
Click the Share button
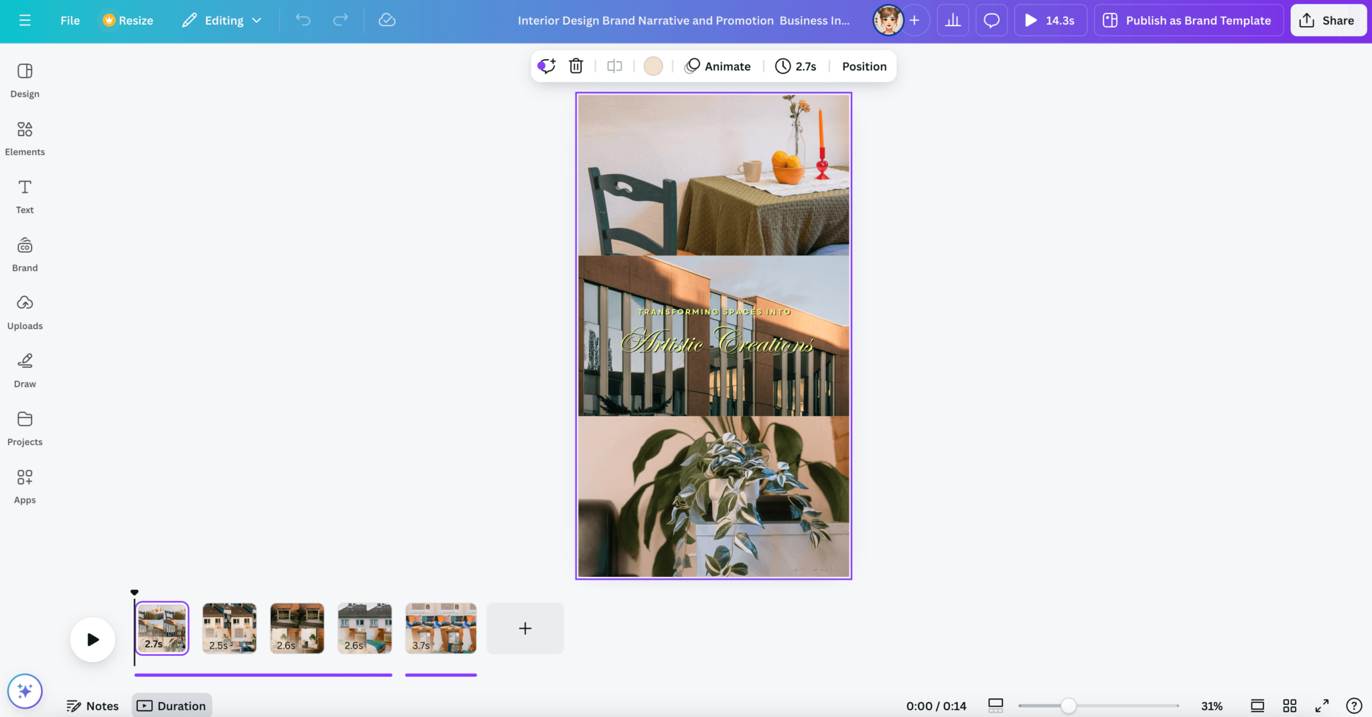click(x=1328, y=20)
